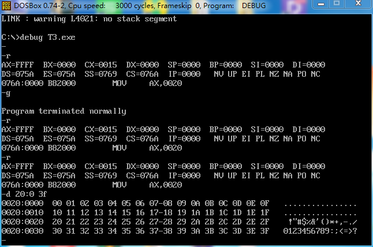Click the blinking cursor prompt at bottom
373x247 pixels.
tap(3, 240)
